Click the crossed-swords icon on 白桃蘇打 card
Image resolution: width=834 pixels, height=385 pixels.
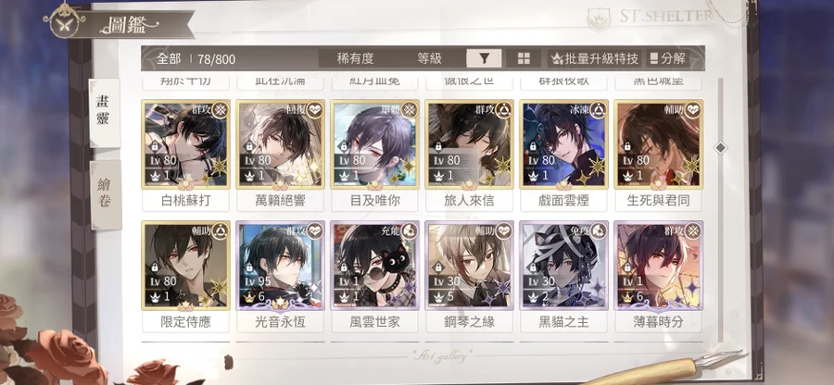pos(219,110)
